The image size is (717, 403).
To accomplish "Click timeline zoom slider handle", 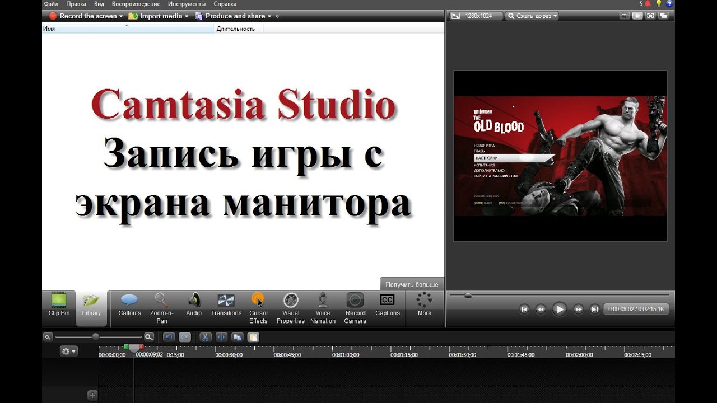I will pos(95,336).
